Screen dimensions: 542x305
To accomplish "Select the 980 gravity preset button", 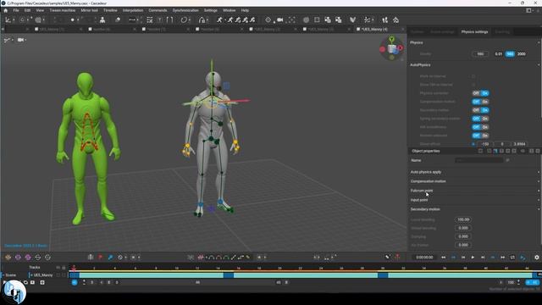I will 510,54.
